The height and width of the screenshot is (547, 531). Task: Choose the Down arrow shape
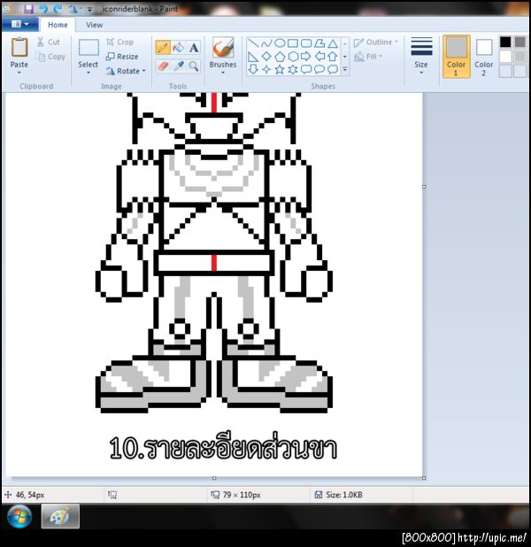[253, 69]
